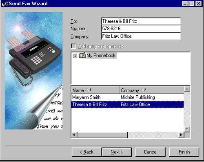Click the list's right scroll arrow

point(181,135)
